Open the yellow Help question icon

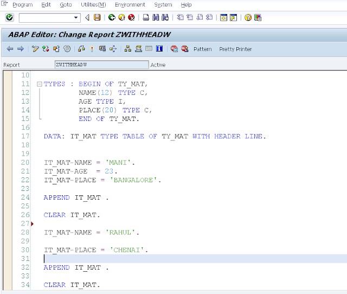pyautogui.click(x=248, y=17)
